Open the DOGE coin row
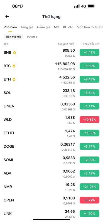This screenshot has height=222, width=103. click(x=51, y=147)
